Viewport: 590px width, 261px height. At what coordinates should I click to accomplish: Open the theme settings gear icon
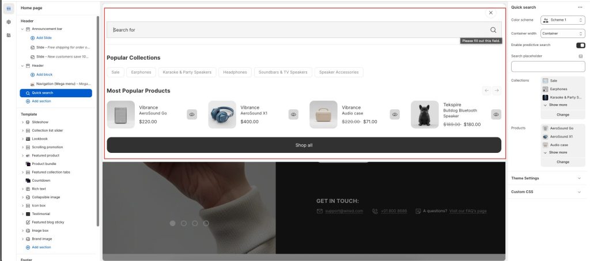coord(8,22)
